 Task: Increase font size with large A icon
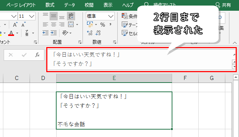(15, 24)
